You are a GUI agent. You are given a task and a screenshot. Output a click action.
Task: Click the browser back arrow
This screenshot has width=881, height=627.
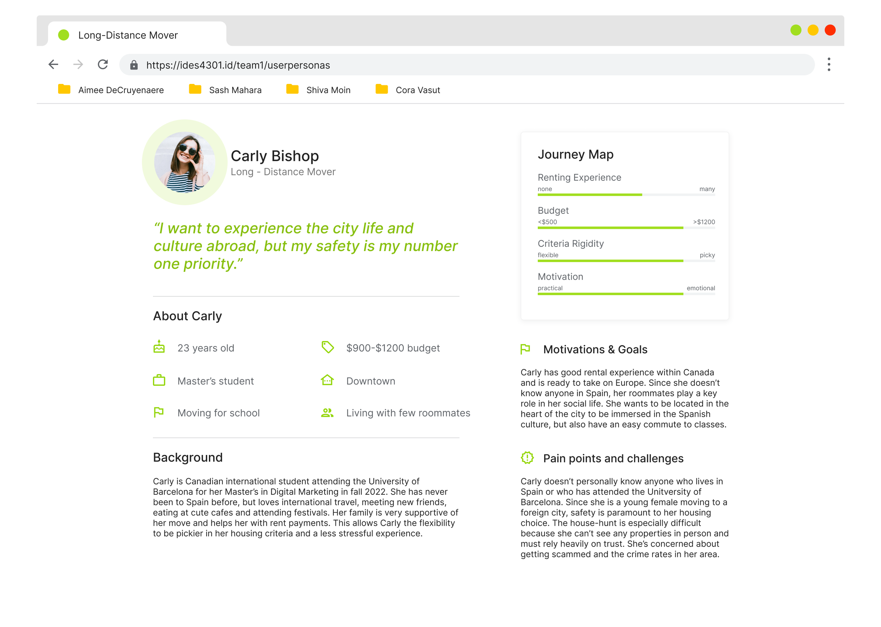pos(53,65)
